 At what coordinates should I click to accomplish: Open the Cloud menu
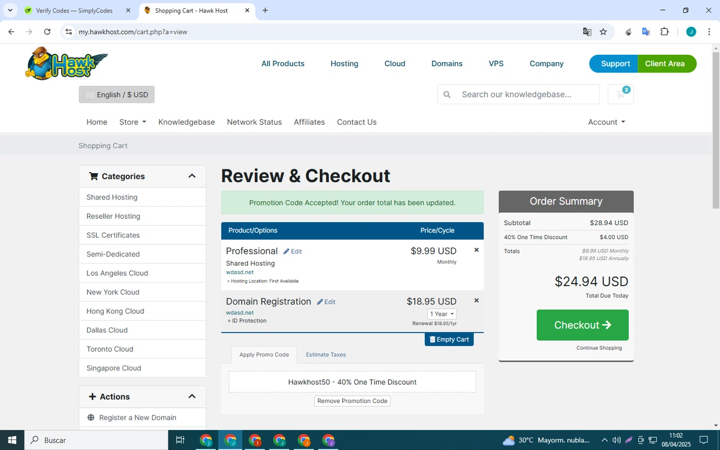coord(395,63)
